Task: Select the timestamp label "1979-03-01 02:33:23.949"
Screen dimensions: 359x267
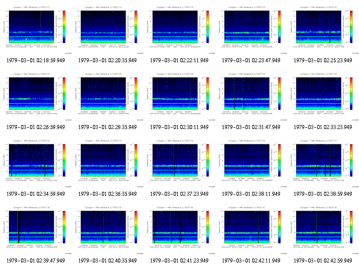Action: point(323,127)
